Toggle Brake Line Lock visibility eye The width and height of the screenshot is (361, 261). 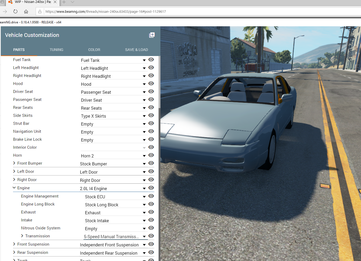pos(151,139)
